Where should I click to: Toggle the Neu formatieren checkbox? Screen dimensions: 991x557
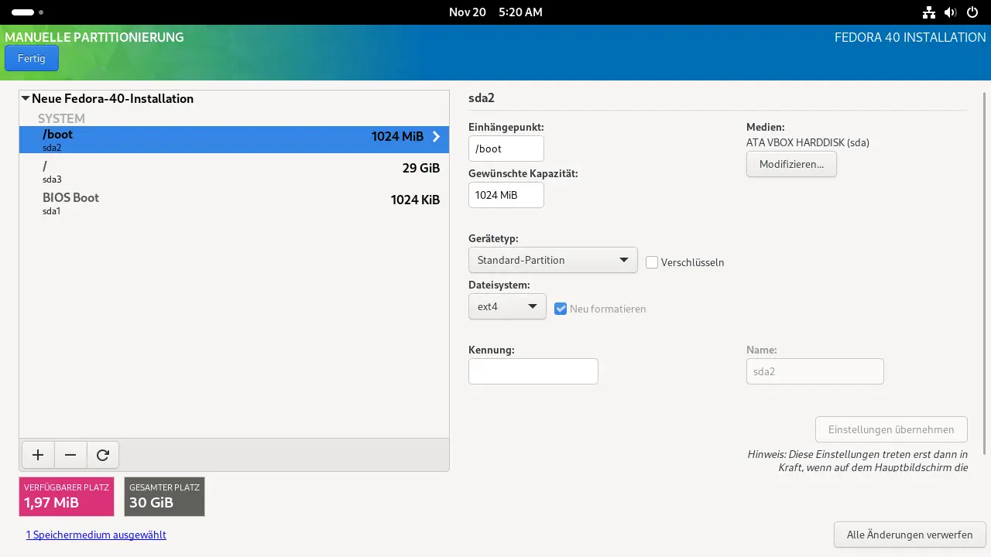click(x=561, y=309)
